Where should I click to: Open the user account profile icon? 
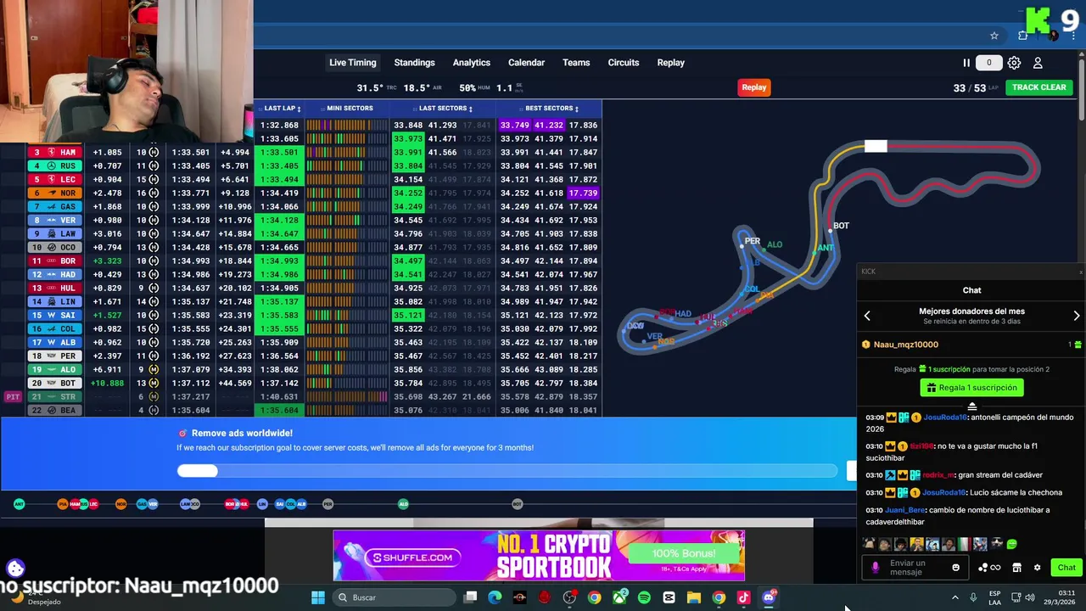pyautogui.click(x=1038, y=63)
